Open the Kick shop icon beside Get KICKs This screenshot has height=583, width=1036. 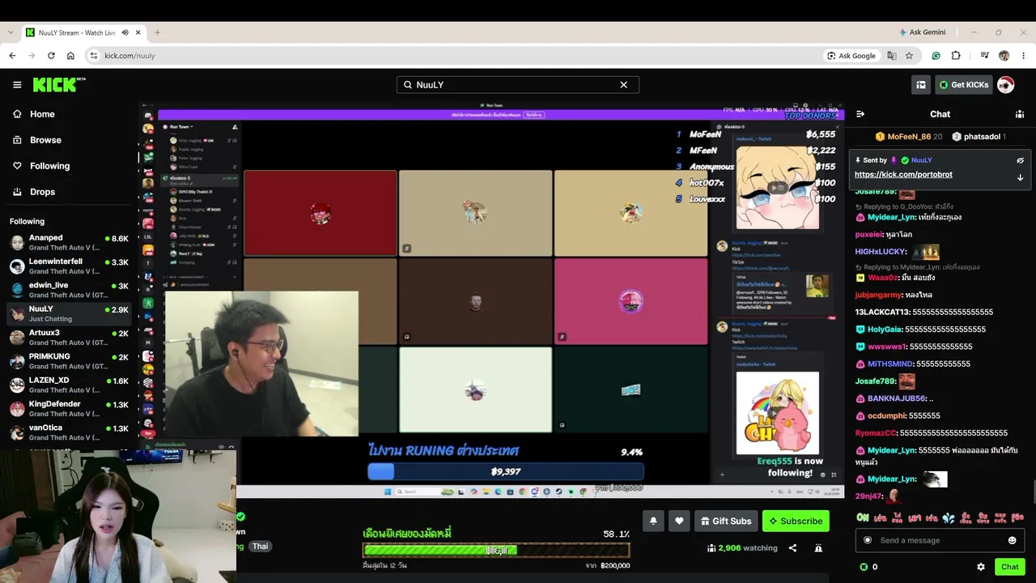pos(921,84)
